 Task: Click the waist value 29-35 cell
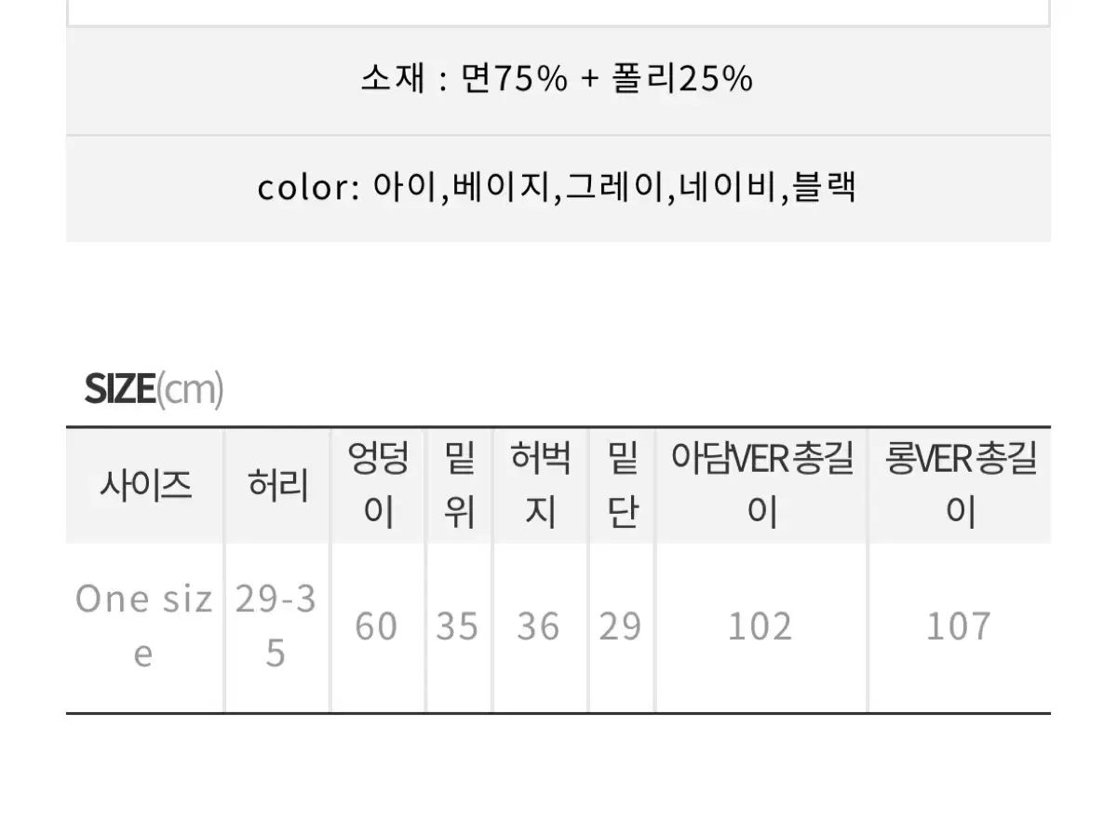276,626
